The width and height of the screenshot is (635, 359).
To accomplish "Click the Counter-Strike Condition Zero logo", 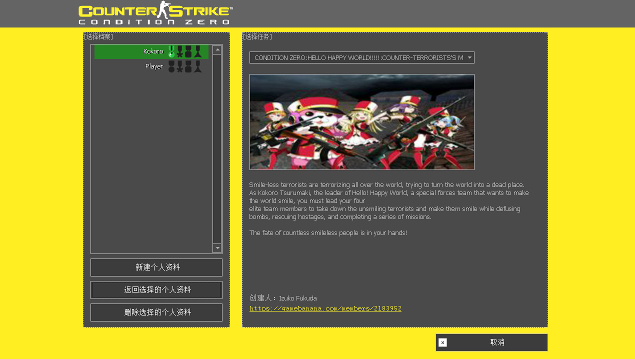I will click(153, 13).
